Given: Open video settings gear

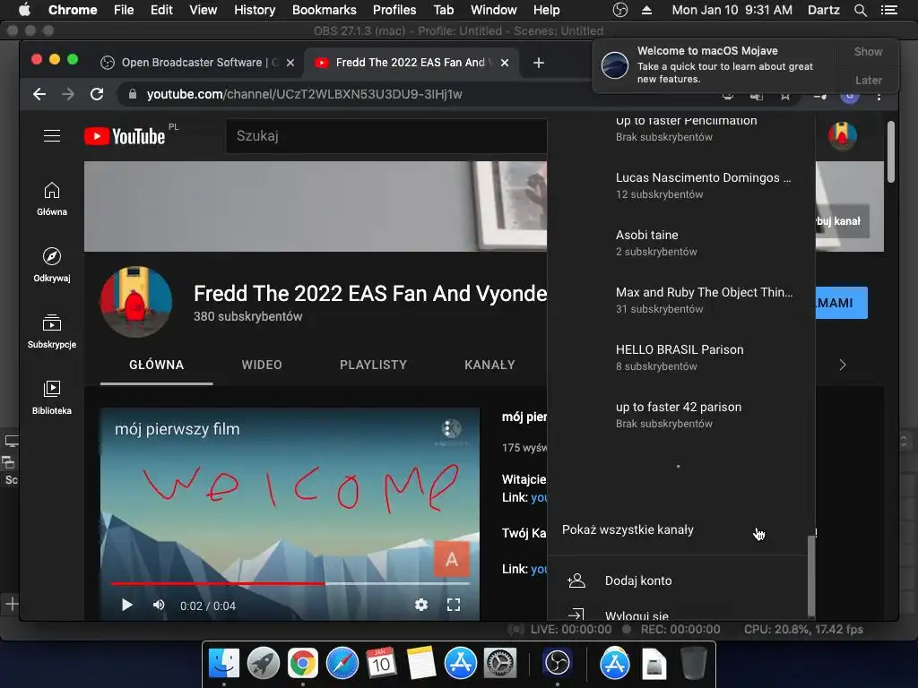Looking at the screenshot, I should (421, 605).
